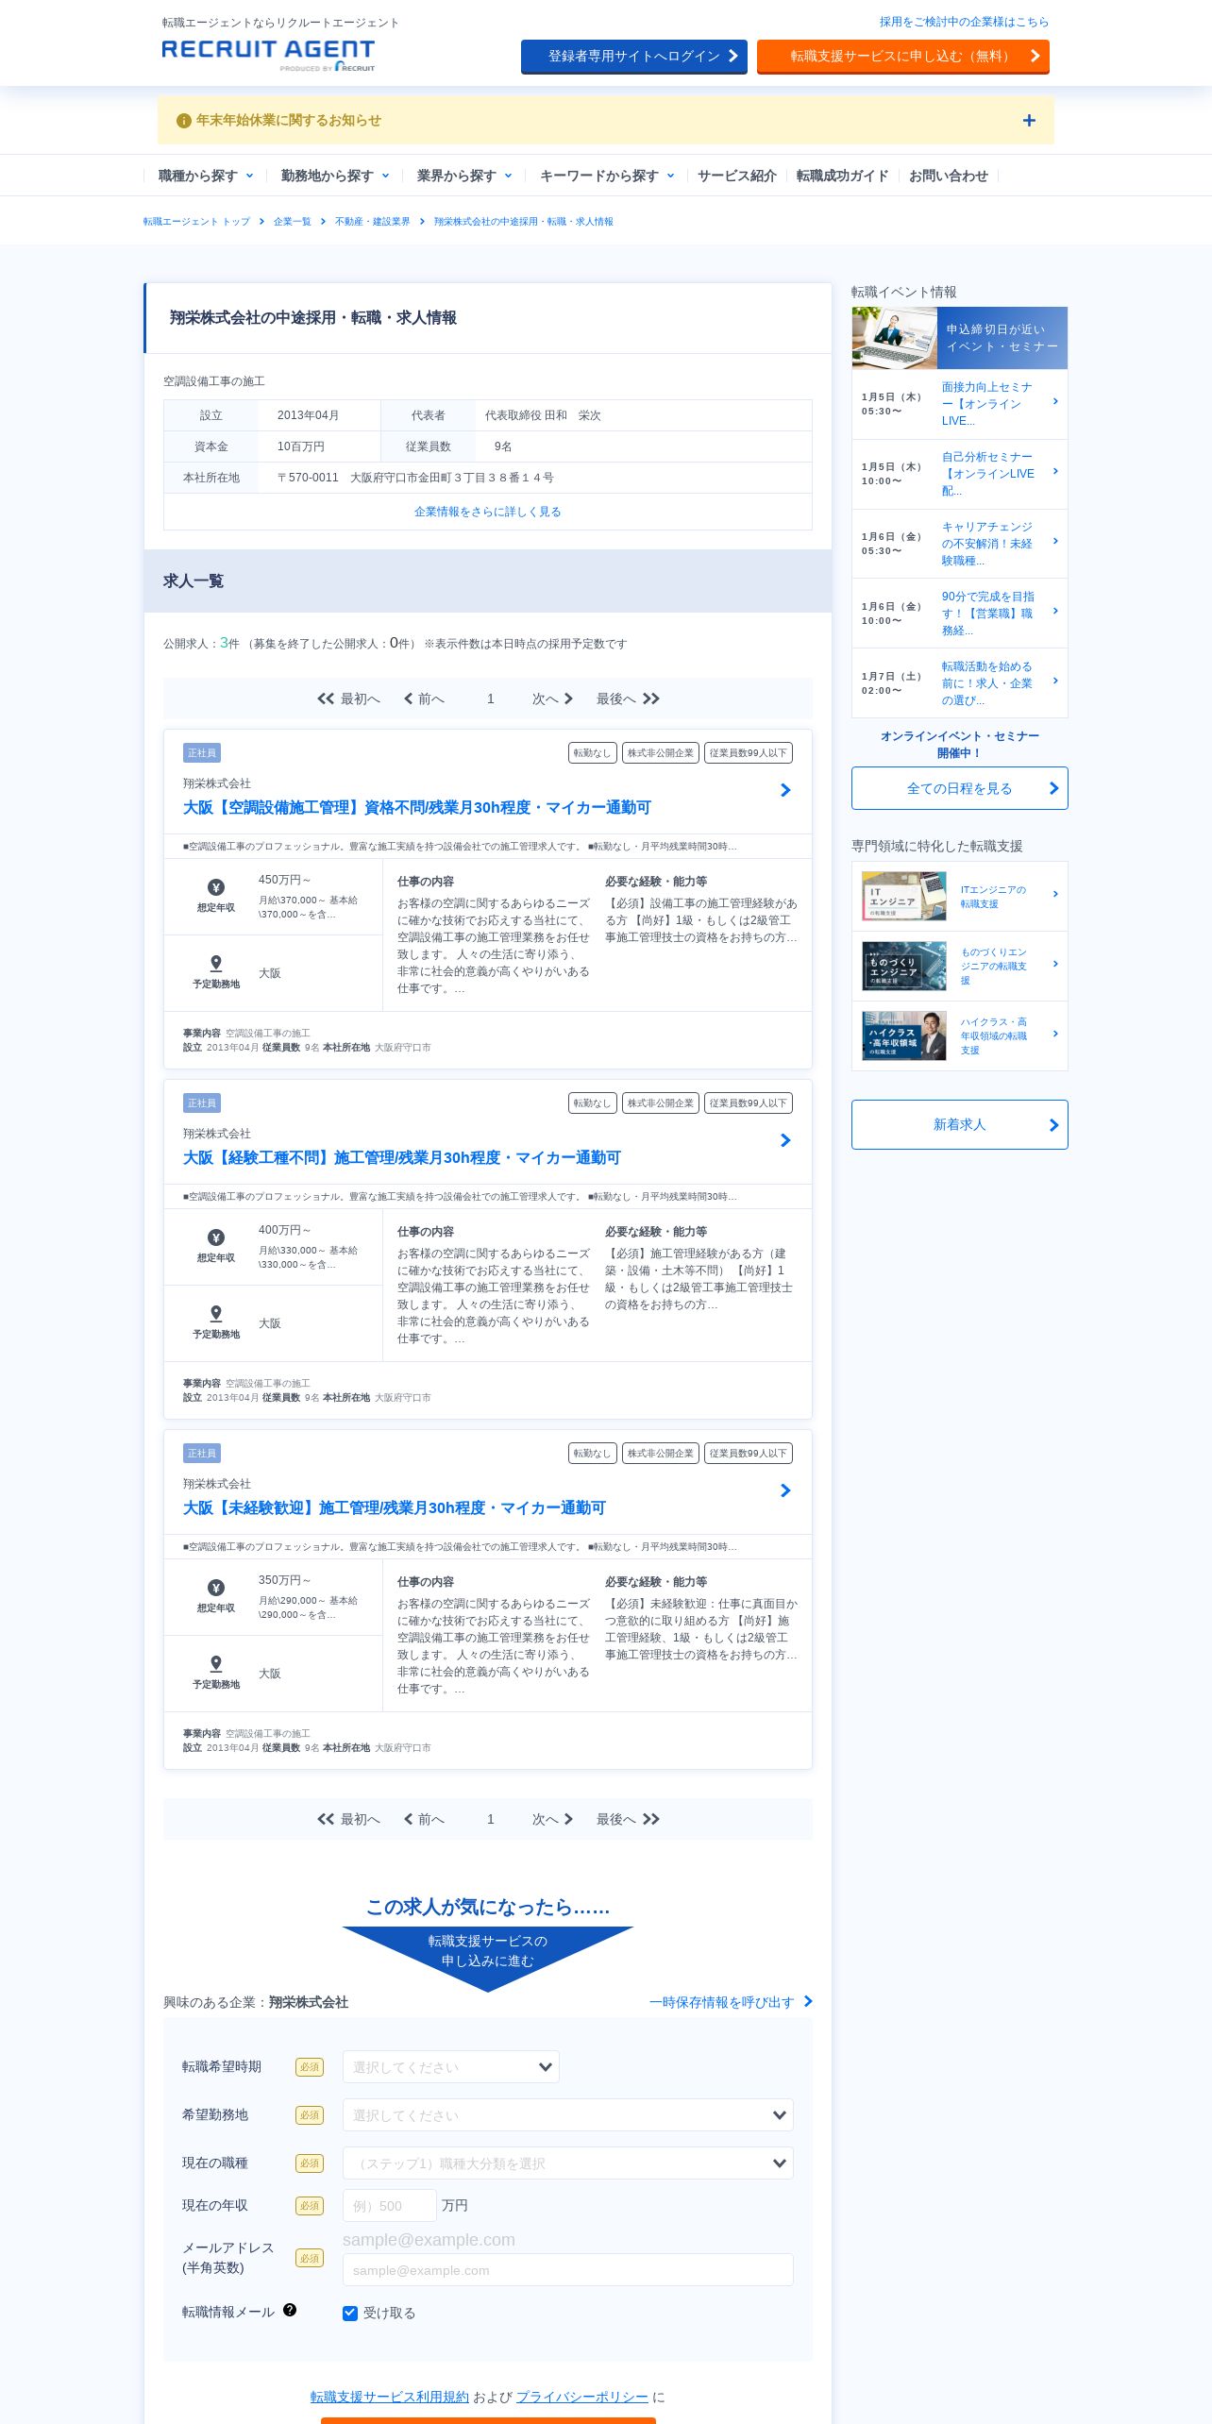Toggle 受け取る checkbox for 転職情報メール
This screenshot has width=1212, height=2424.
350,2313
